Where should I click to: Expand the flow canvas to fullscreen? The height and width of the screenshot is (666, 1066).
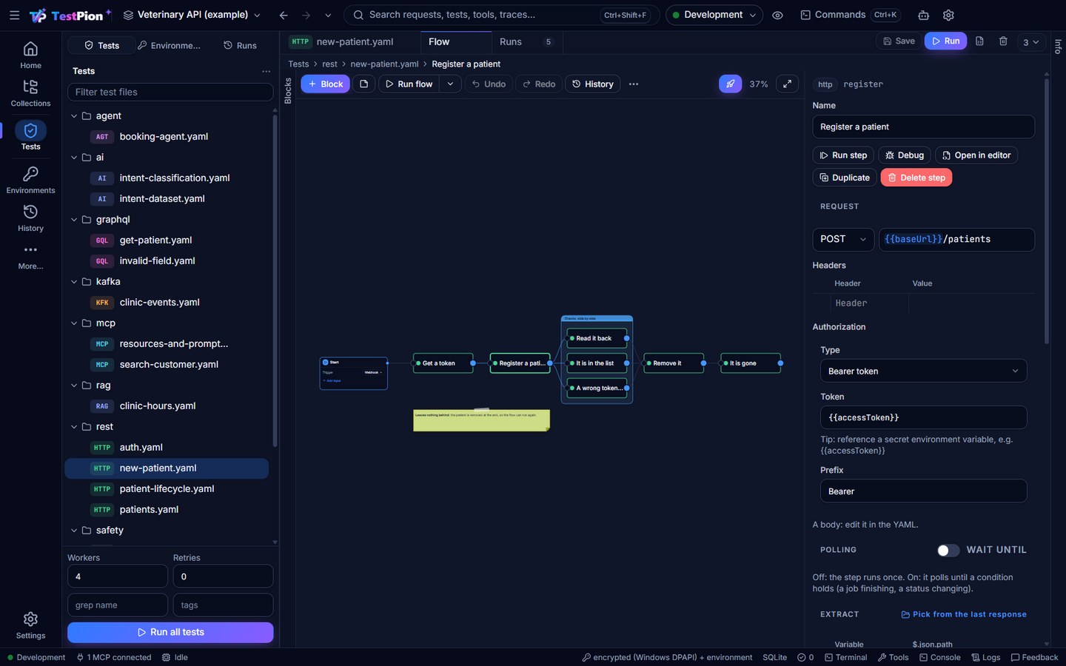point(787,84)
